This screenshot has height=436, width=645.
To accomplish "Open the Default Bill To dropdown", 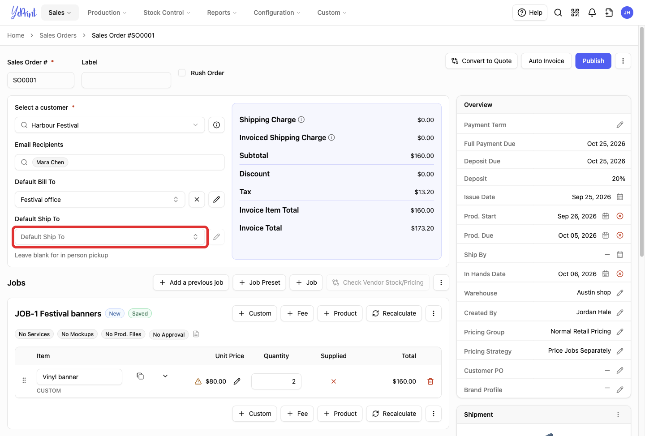I will pos(100,199).
